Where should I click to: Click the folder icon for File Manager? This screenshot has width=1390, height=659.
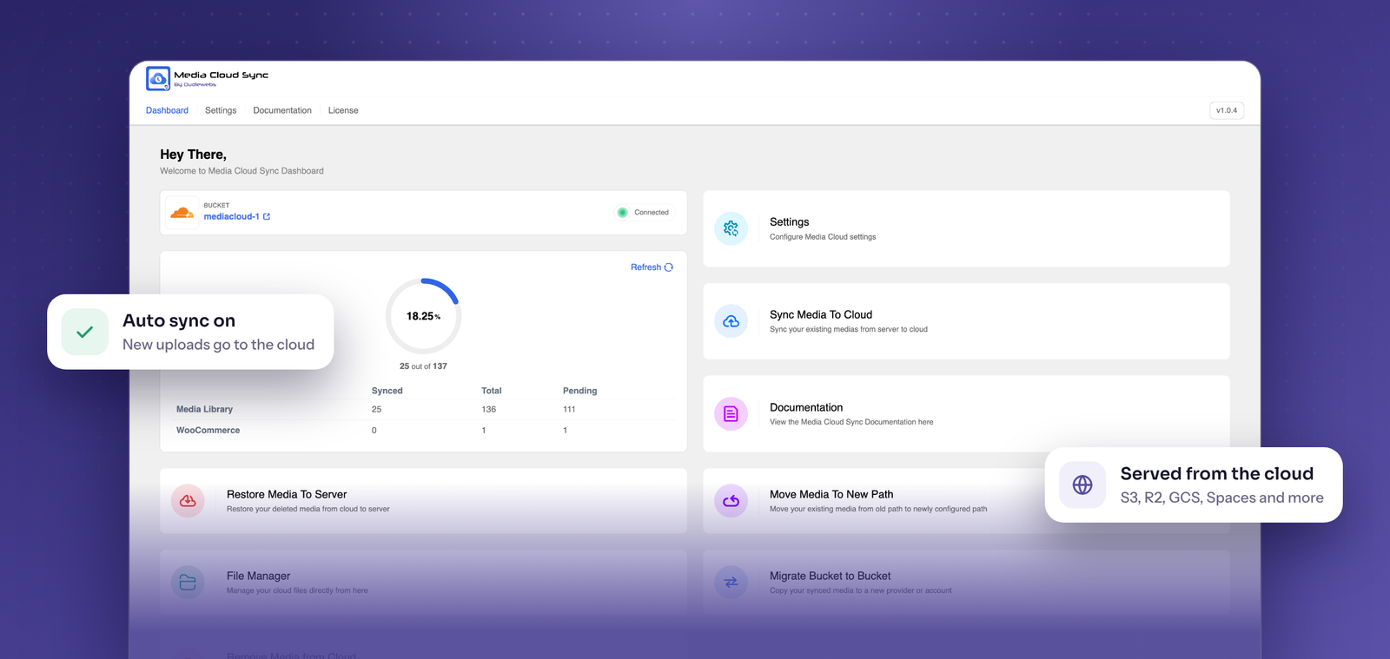point(188,583)
